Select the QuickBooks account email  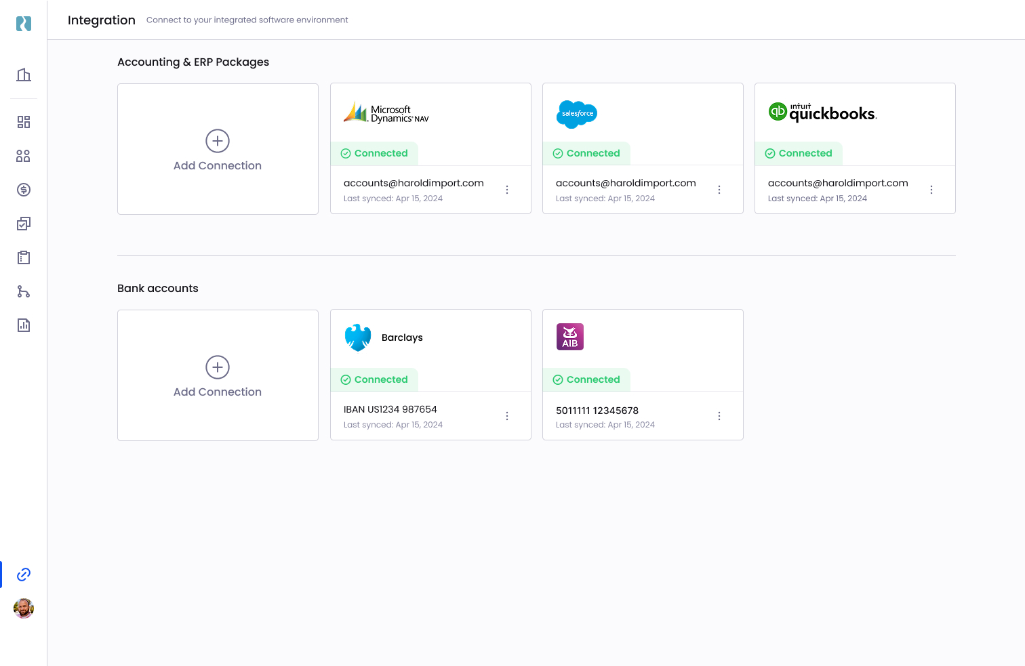[838, 183]
